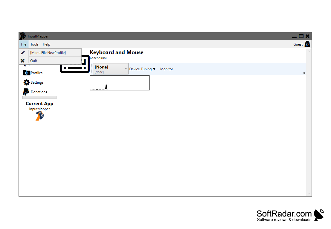Screen dimensions: 331x229
Task: Open Donations in the sidebar
Action: [39, 92]
